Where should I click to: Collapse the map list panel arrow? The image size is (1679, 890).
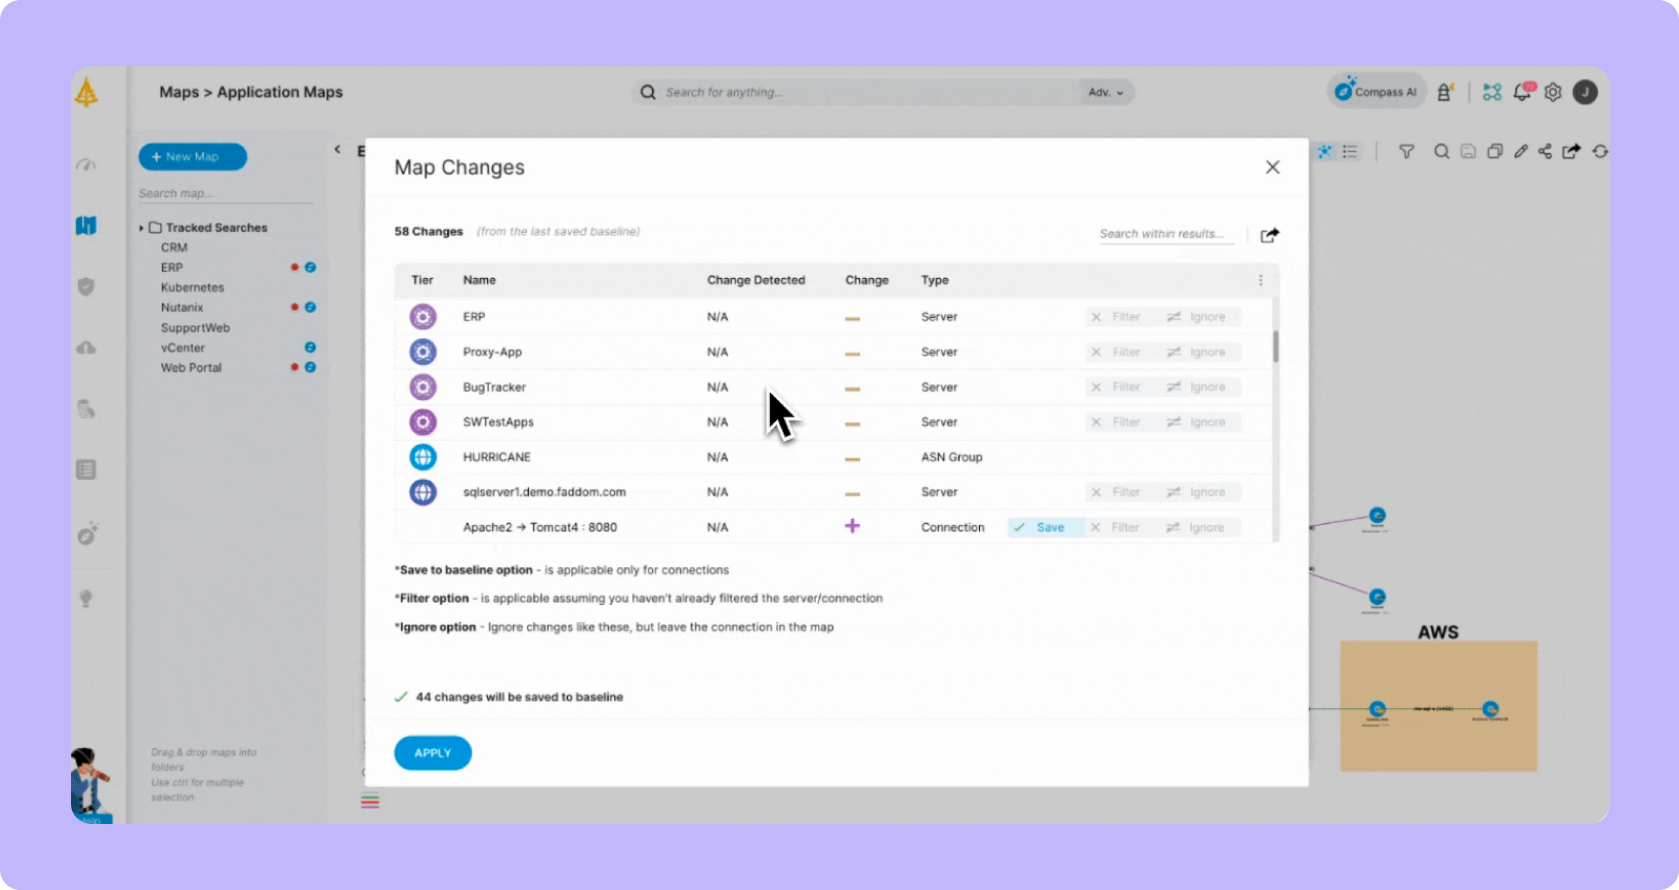coord(338,150)
